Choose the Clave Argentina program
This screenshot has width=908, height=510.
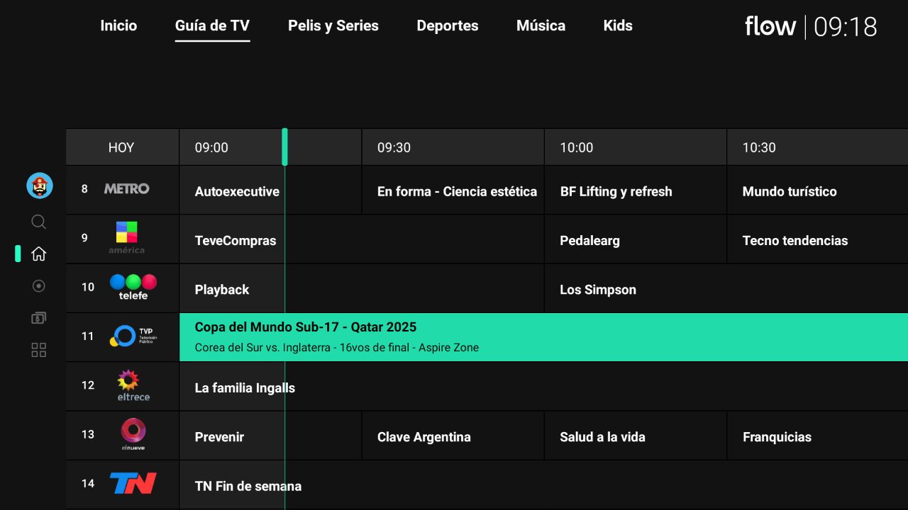[424, 437]
